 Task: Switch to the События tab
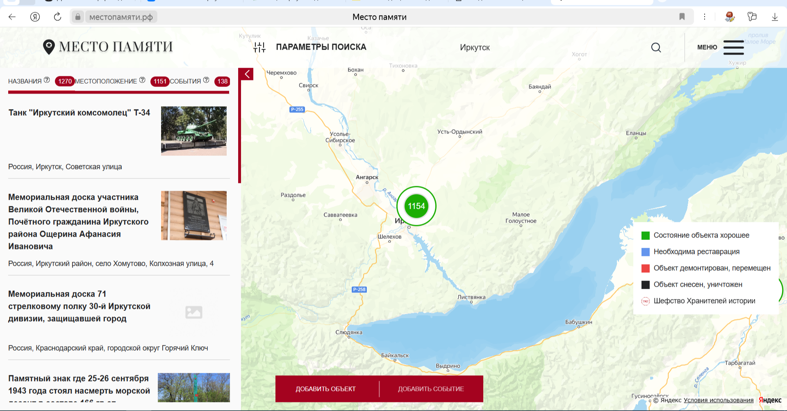pos(185,81)
